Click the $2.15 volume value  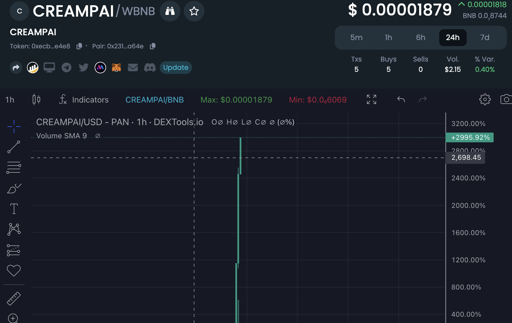click(453, 70)
